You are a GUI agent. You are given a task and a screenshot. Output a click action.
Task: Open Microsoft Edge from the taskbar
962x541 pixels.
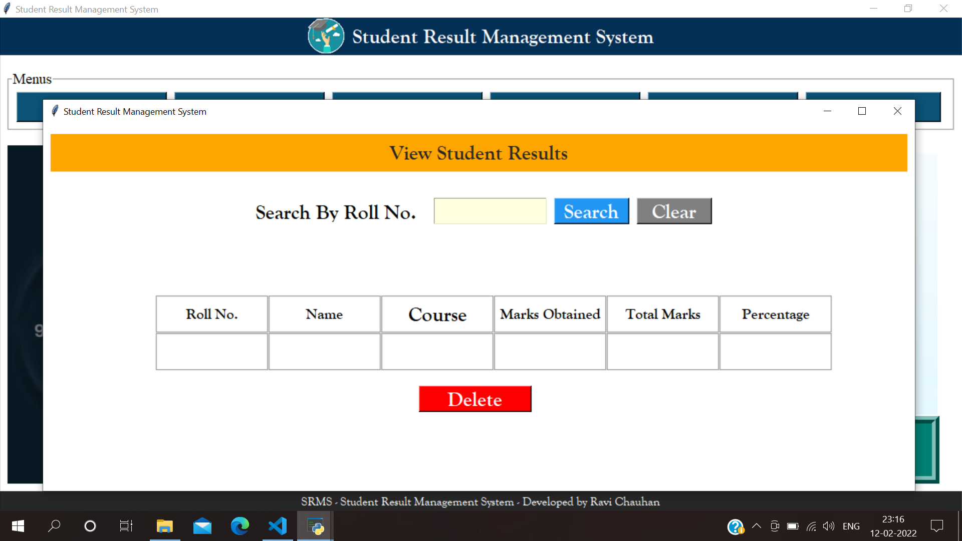239,526
